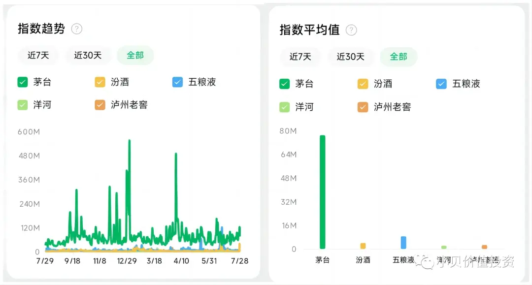Viewport: 532px width, 285px height.
Task: Click the 600M trend axis label
Action: pos(29,132)
